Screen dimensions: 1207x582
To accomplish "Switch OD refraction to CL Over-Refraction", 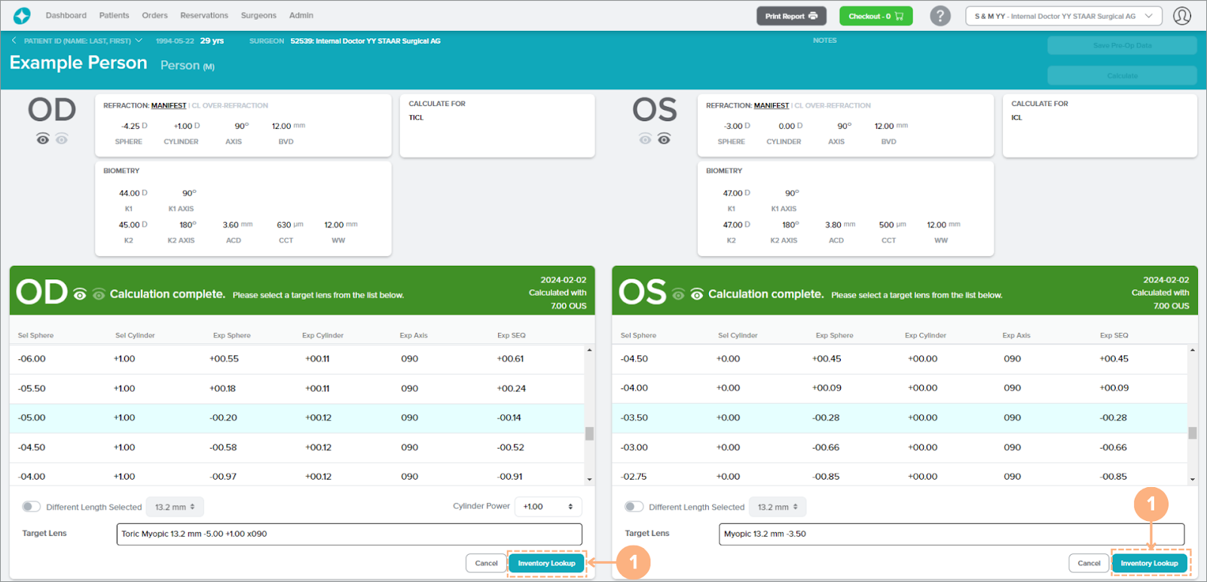I will coord(230,106).
